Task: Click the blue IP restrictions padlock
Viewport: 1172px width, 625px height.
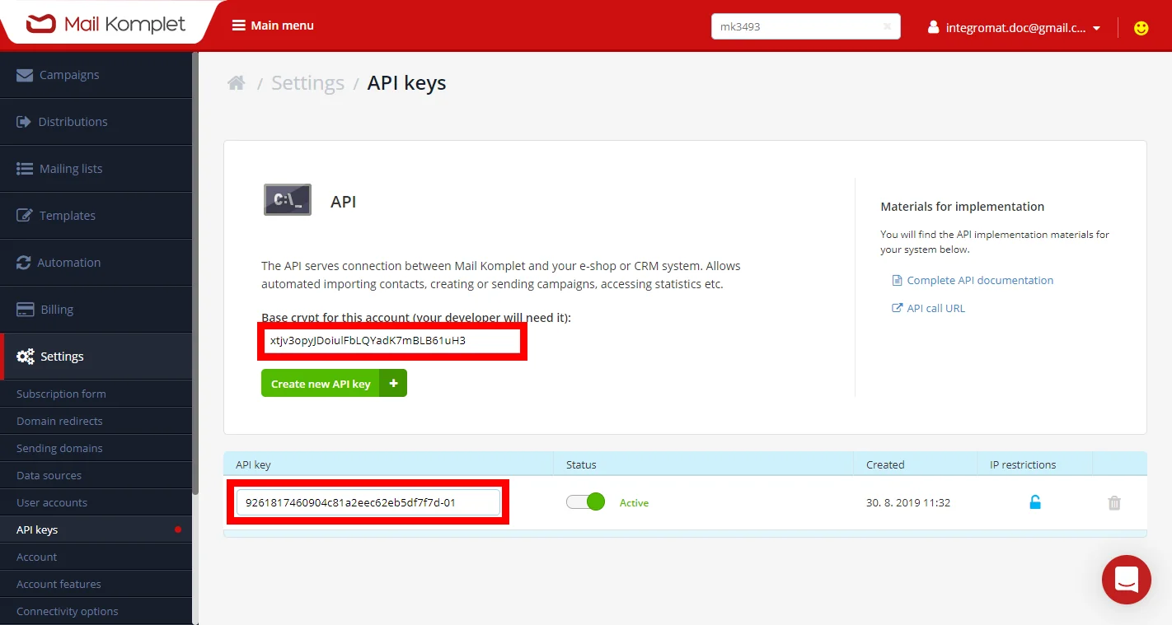Action: [x=1035, y=502]
